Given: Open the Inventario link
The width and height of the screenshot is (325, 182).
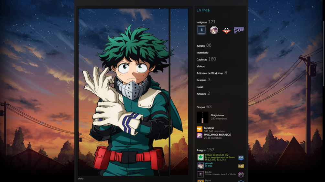Looking at the screenshot, I should pyautogui.click(x=202, y=53).
